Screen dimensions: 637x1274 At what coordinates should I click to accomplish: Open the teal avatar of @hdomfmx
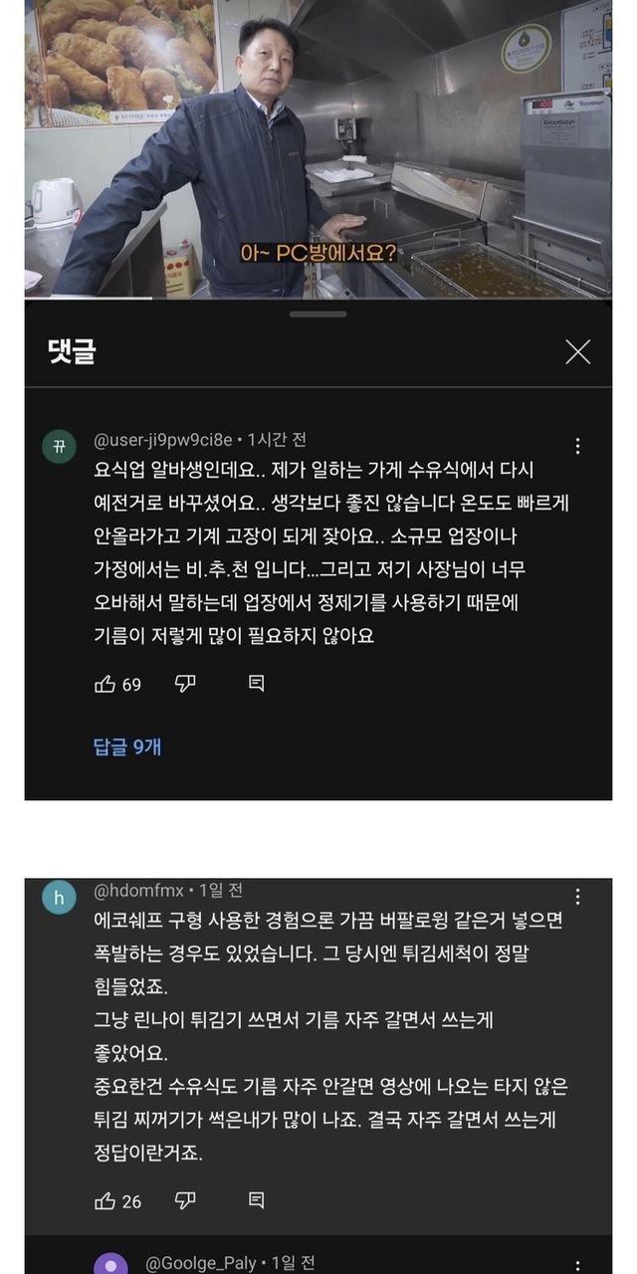click(x=59, y=897)
